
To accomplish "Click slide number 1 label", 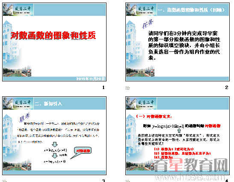I will pyautogui.click(x=103, y=87).
